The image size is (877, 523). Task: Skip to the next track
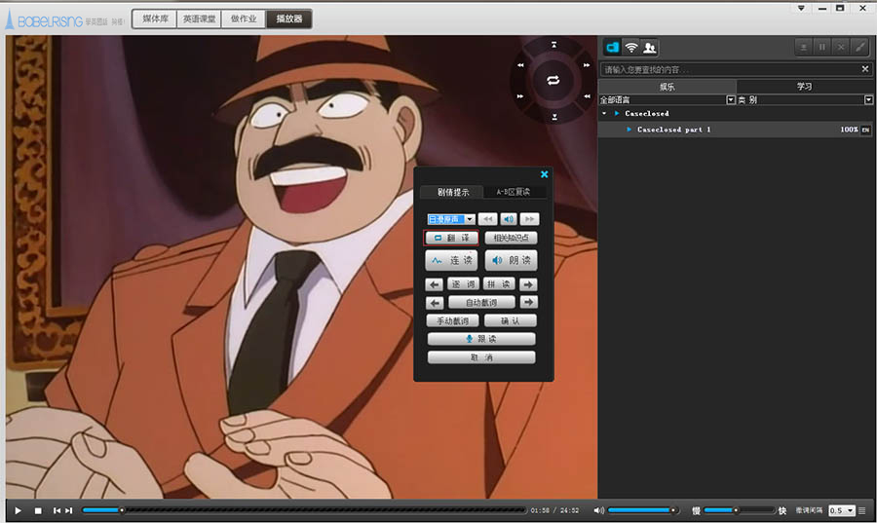pos(69,510)
